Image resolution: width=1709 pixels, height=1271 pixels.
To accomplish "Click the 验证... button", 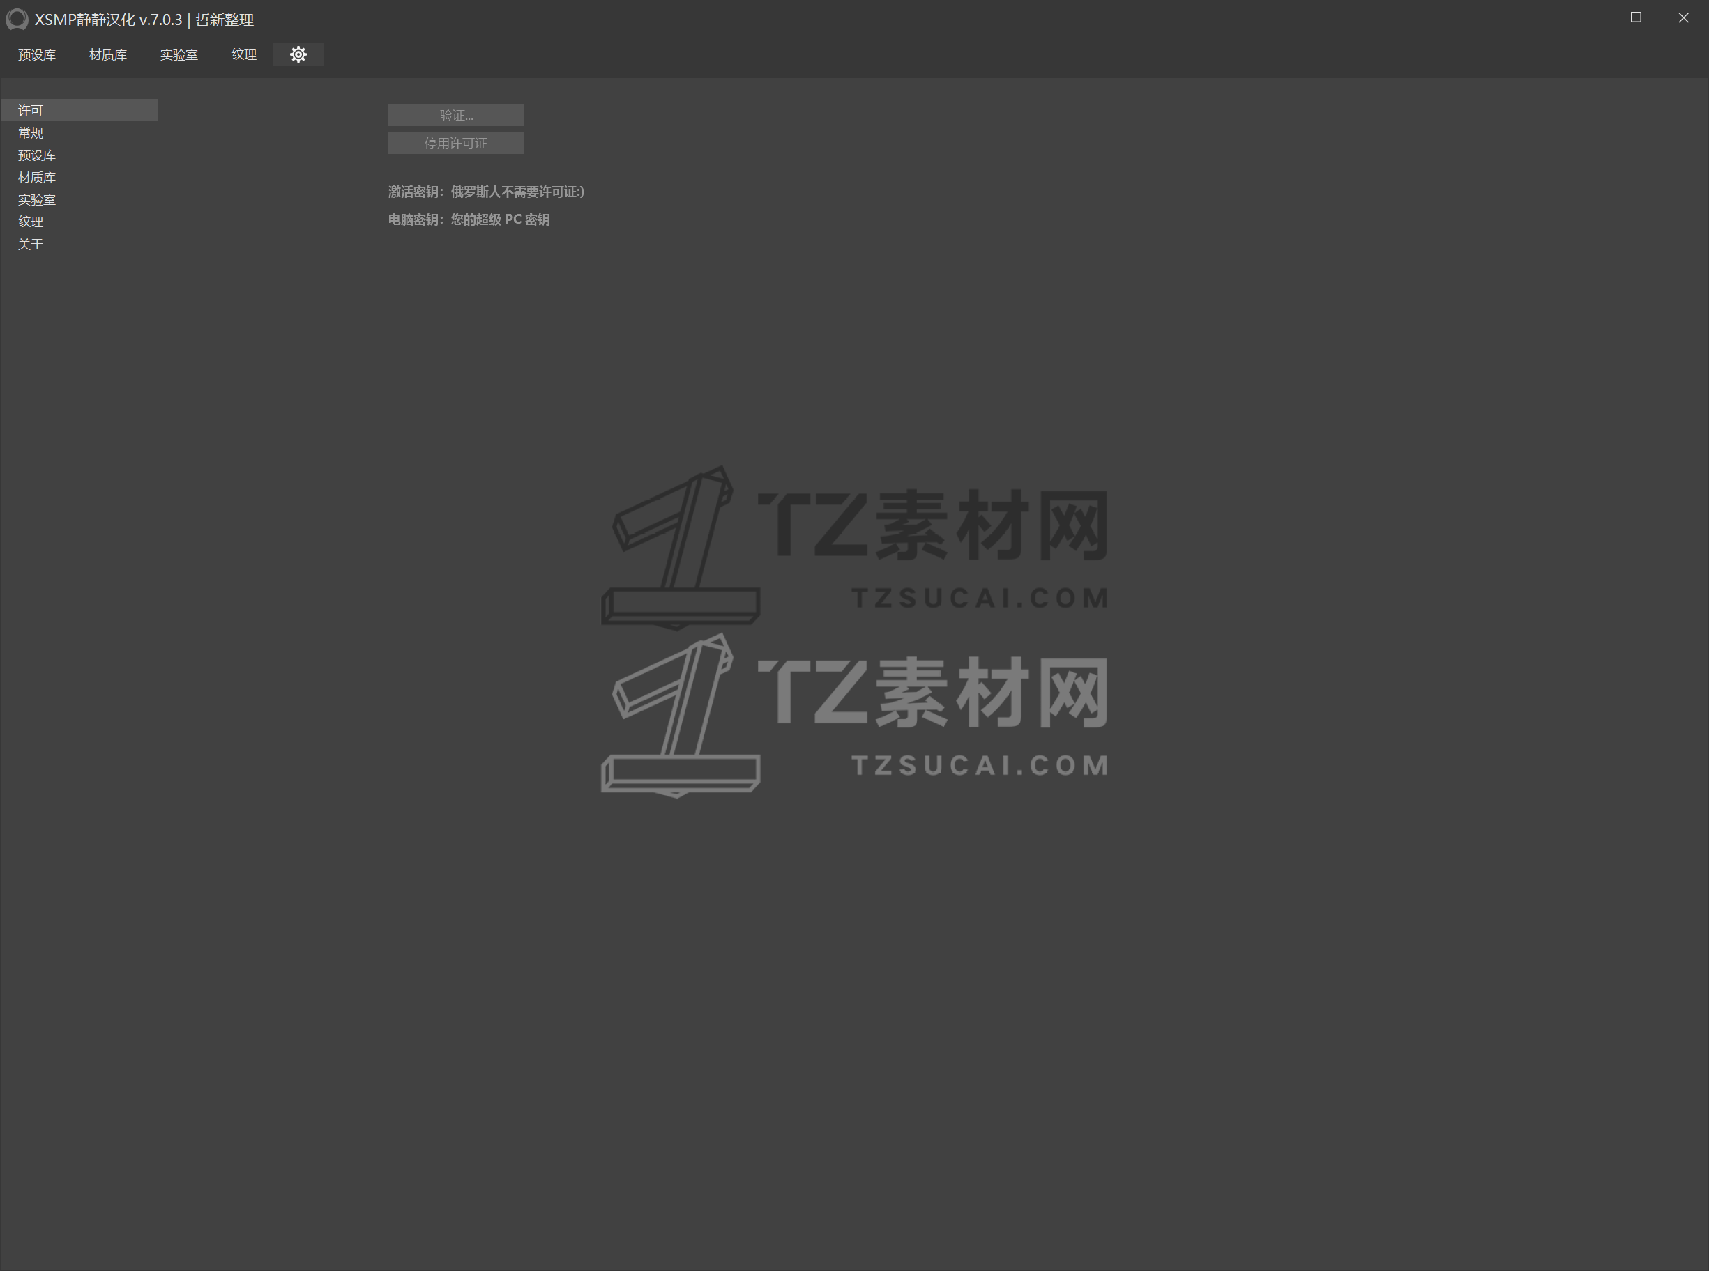I will (456, 116).
